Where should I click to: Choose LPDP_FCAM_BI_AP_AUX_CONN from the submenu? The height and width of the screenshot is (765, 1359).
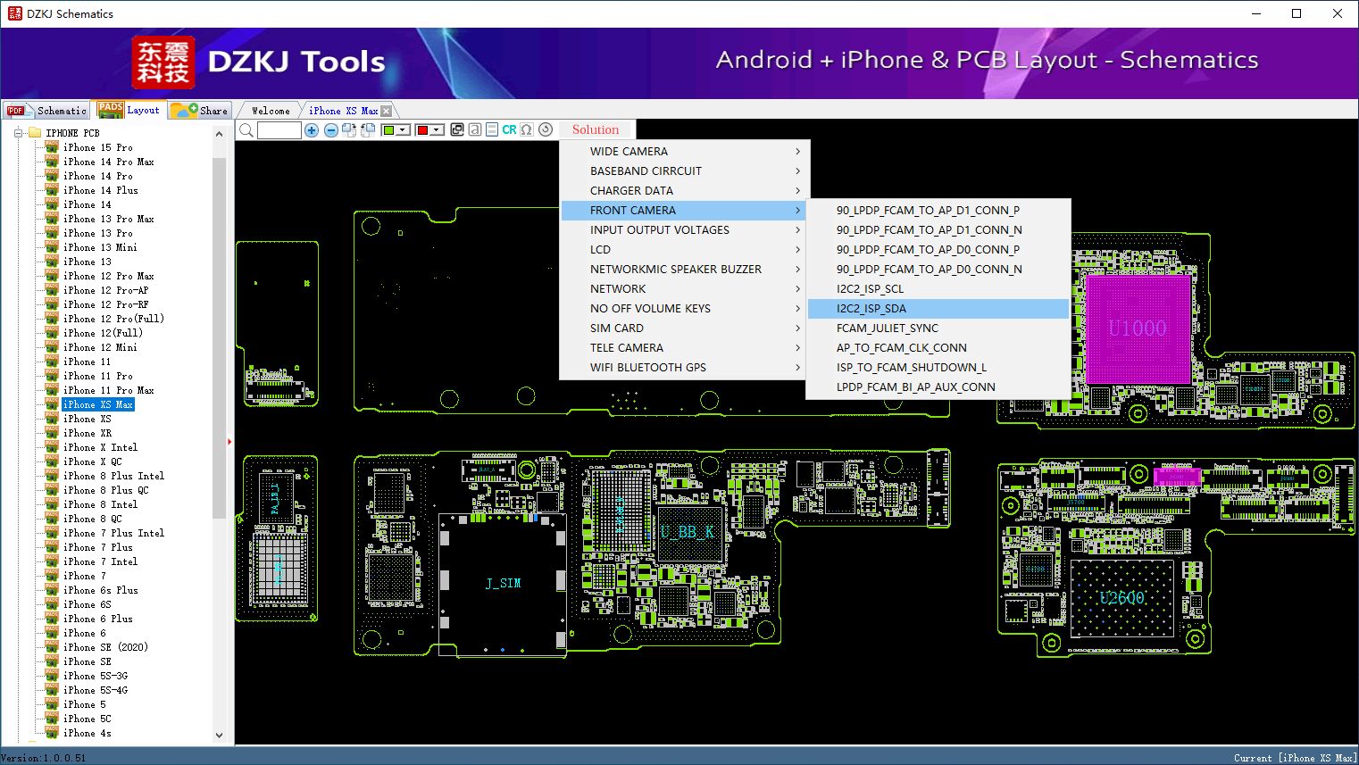pos(938,387)
